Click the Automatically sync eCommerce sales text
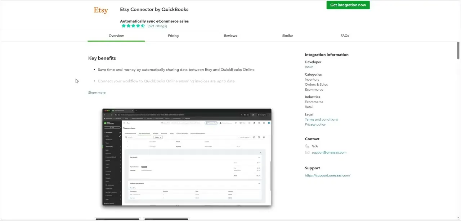This screenshot has height=221, width=461. (154, 21)
